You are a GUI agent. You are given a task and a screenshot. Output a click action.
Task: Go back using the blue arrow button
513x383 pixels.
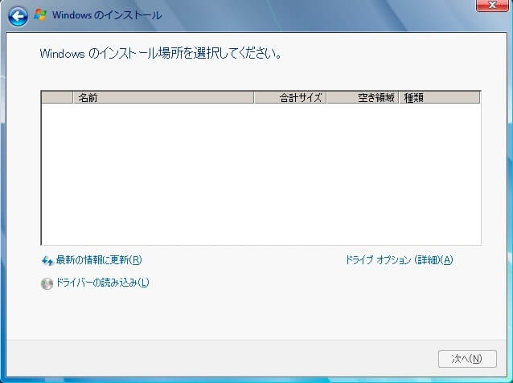click(x=18, y=16)
